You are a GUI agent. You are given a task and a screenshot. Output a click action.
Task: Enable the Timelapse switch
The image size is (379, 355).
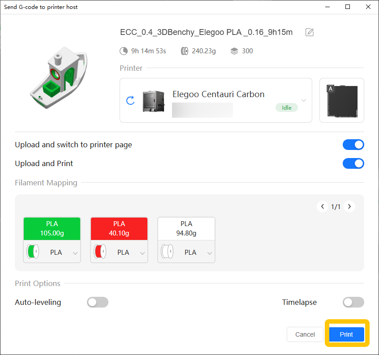pos(353,302)
